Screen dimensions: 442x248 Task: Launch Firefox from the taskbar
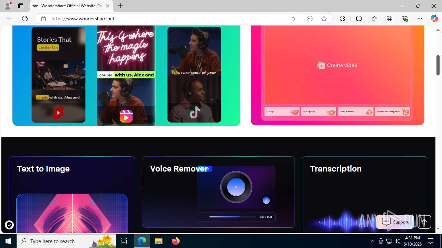pos(175,241)
